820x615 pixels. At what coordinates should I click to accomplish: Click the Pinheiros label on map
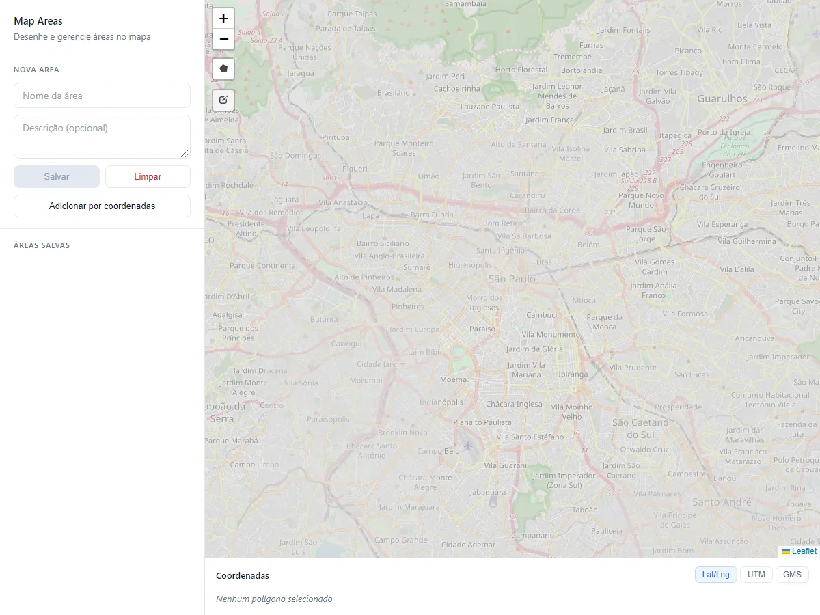[408, 306]
